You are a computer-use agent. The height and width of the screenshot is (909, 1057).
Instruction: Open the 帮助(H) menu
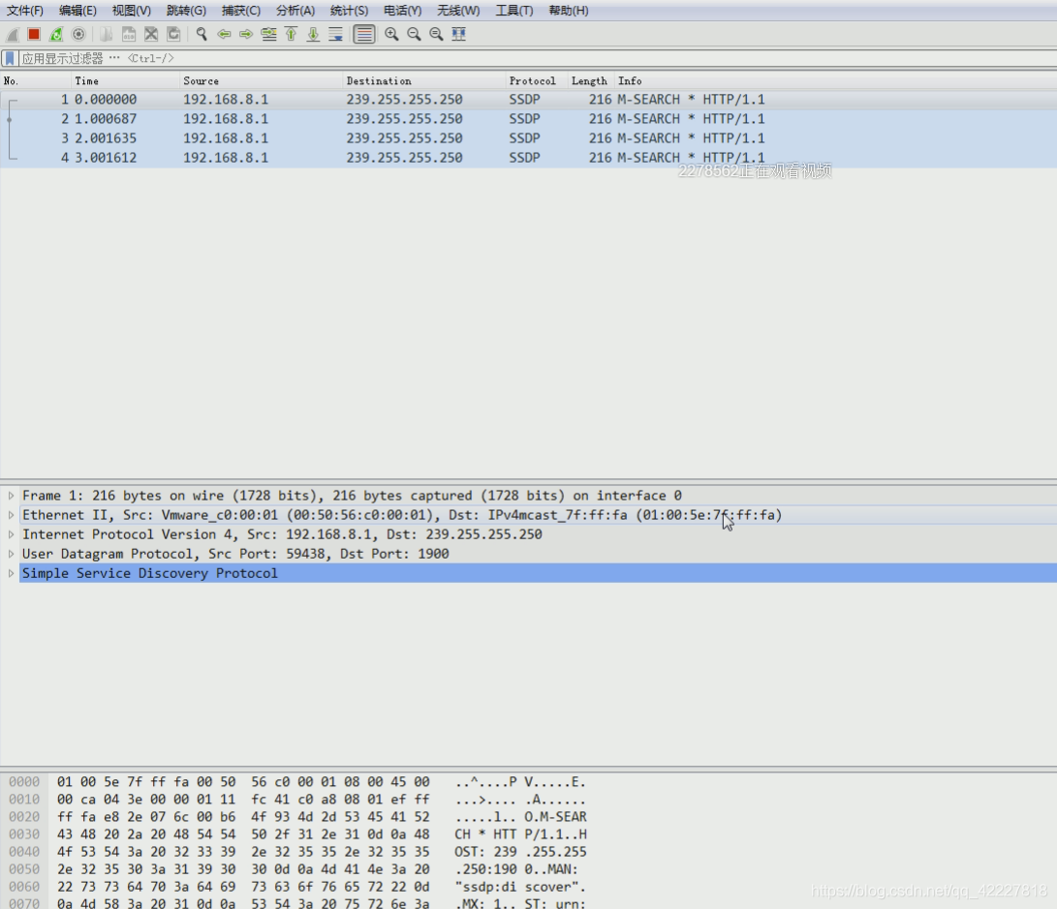tap(569, 11)
